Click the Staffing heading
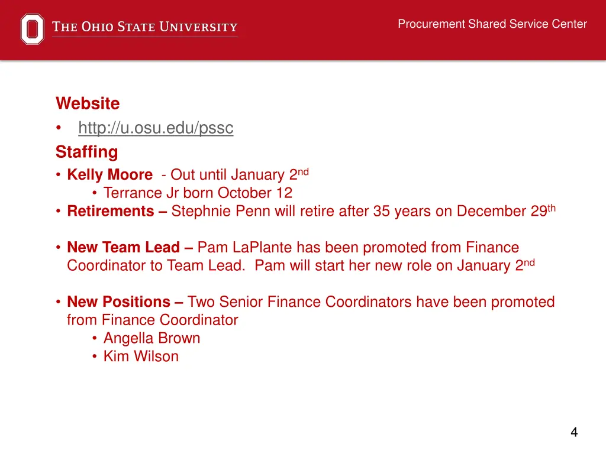606x454 pixels. (x=86, y=152)
